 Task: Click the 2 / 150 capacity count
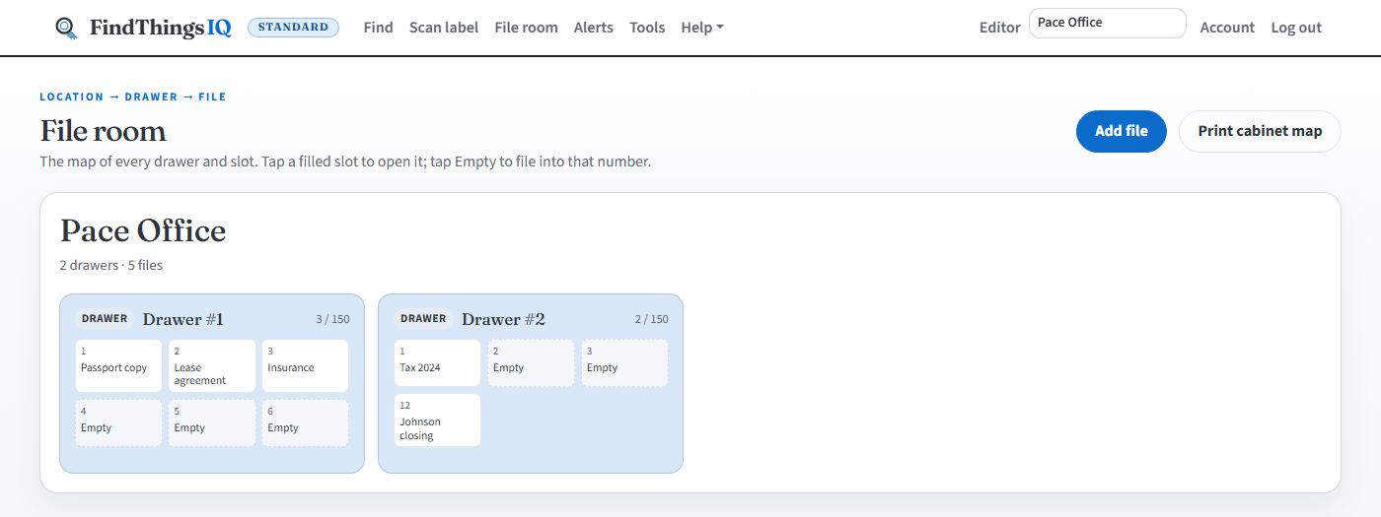coord(651,319)
